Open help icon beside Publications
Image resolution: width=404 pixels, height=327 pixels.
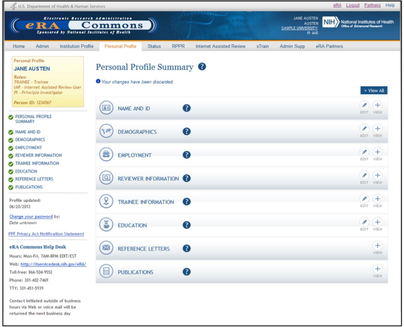click(187, 272)
